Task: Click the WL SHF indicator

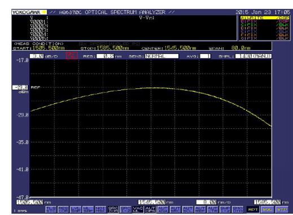Action: click(88, 209)
